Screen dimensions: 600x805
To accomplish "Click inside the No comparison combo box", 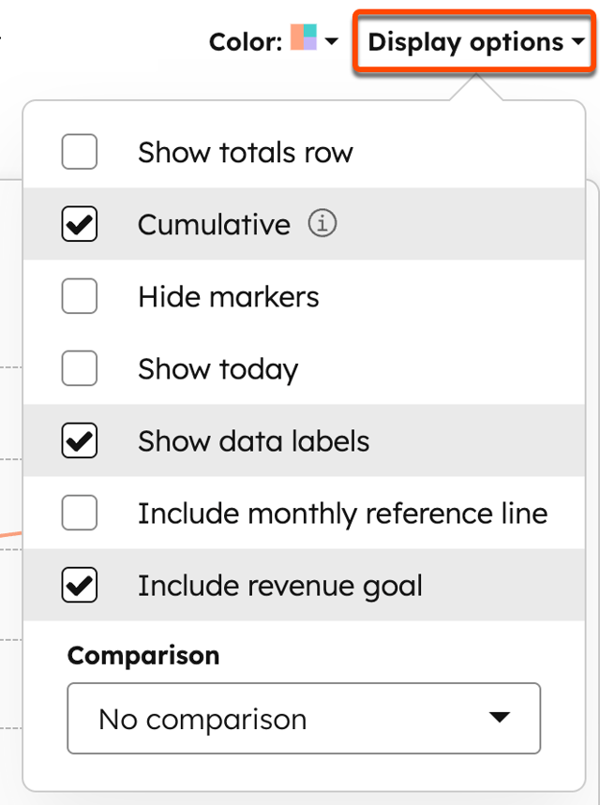I will tap(234, 719).
